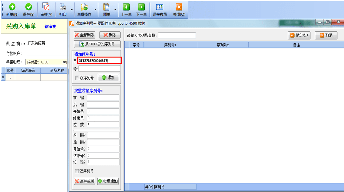The width and height of the screenshot is (344, 192).
Task: Click the green plus 添加 button
Action: tap(108, 77)
